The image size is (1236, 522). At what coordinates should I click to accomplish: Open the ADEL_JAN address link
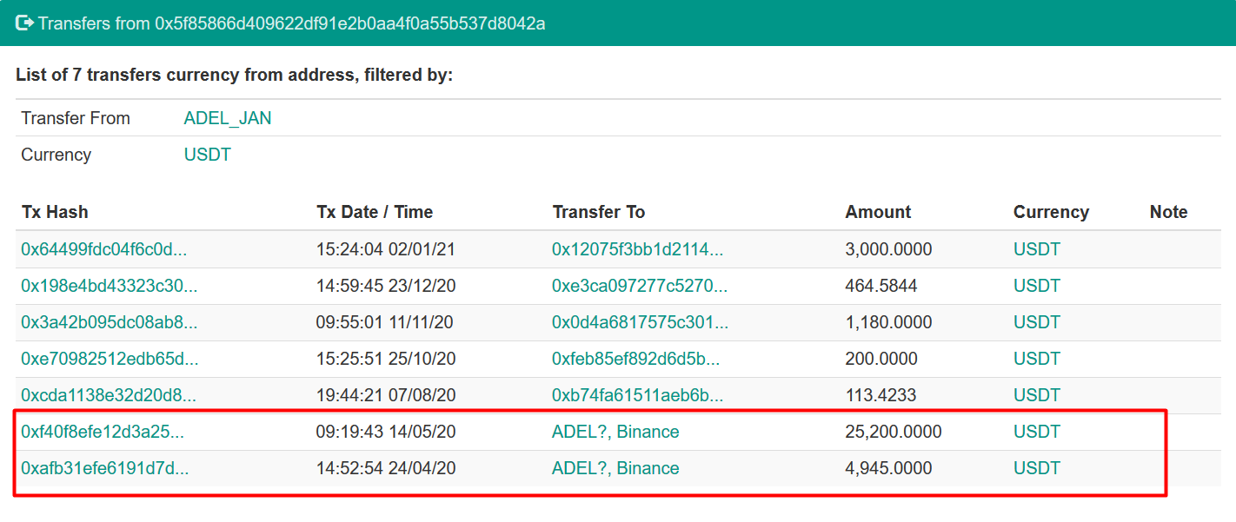[228, 118]
